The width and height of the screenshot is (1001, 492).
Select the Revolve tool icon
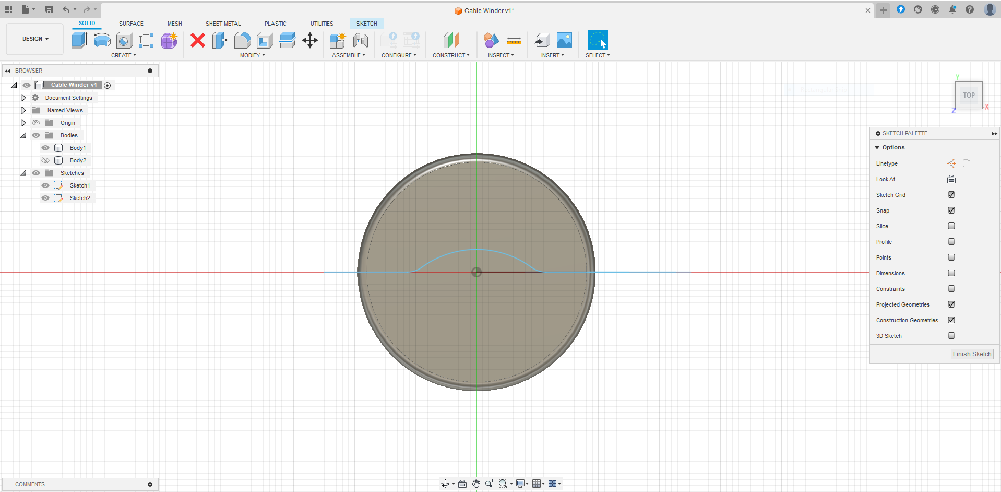pos(102,40)
